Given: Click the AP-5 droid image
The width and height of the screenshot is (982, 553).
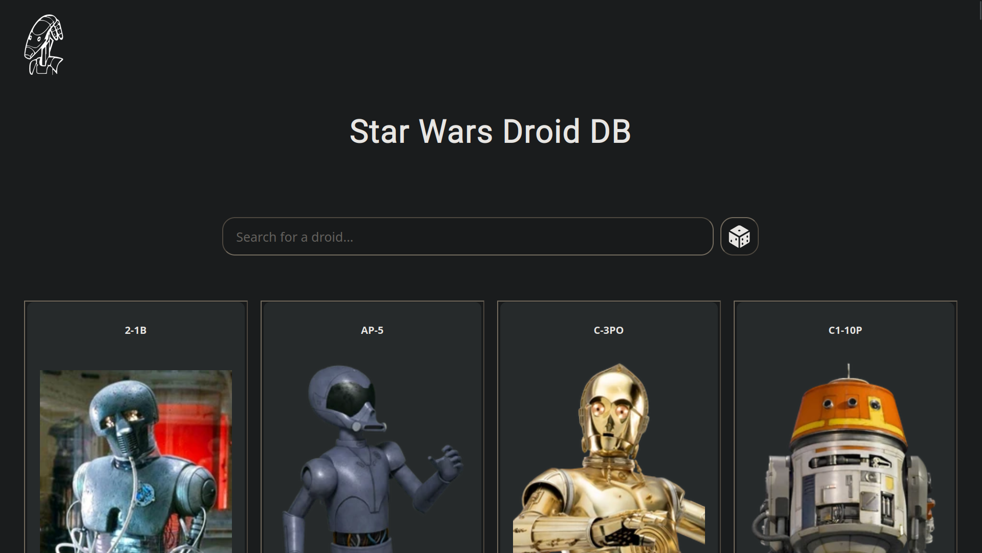Looking at the screenshot, I should (372, 461).
